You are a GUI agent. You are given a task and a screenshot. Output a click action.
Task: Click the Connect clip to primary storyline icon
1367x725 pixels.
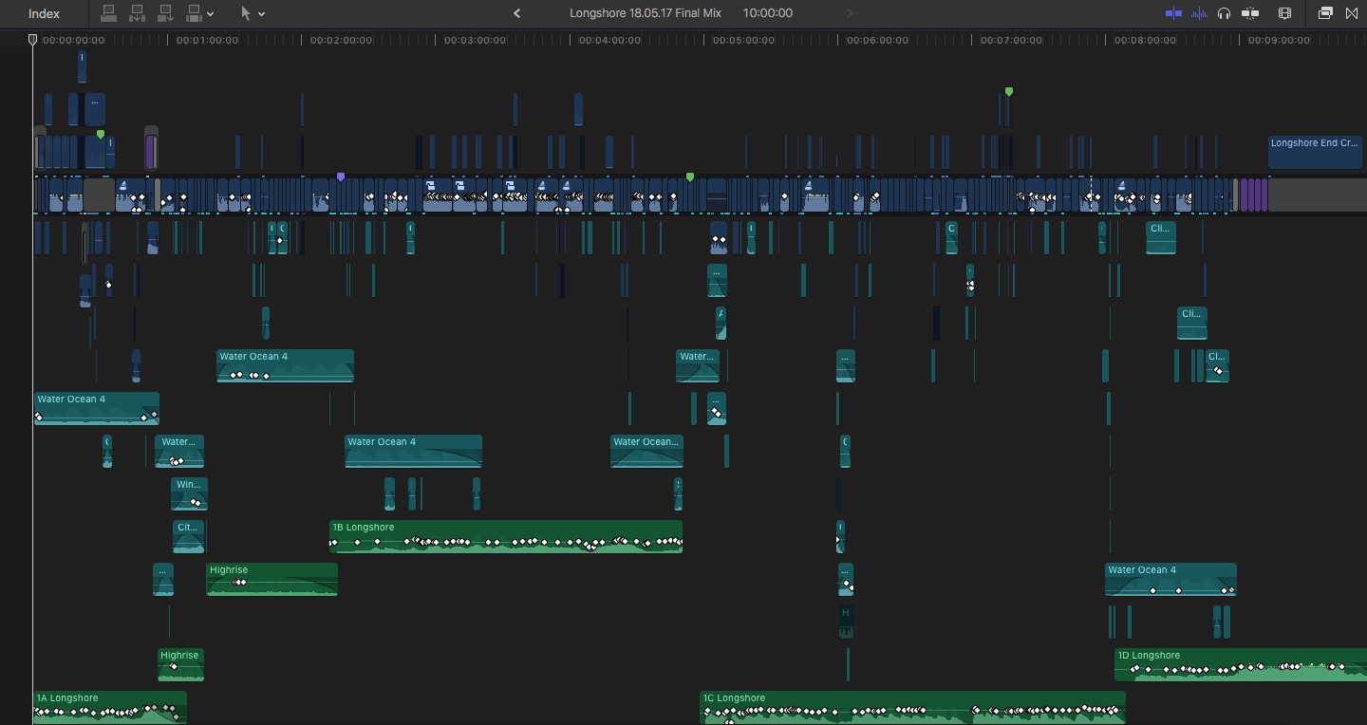(109, 13)
